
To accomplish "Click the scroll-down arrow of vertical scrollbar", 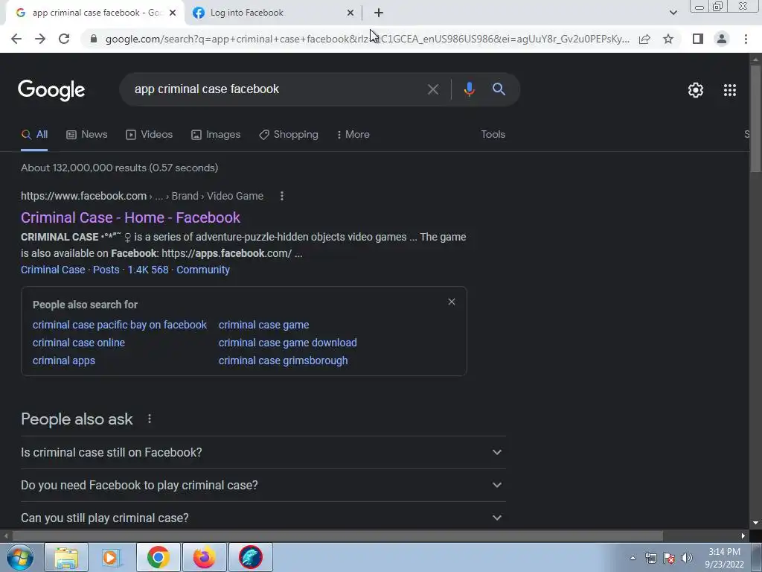I will click(755, 524).
